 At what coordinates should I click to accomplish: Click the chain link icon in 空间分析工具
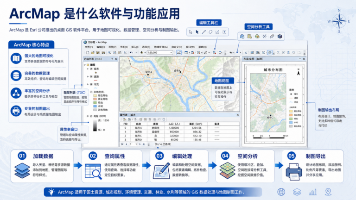pos(272,36)
